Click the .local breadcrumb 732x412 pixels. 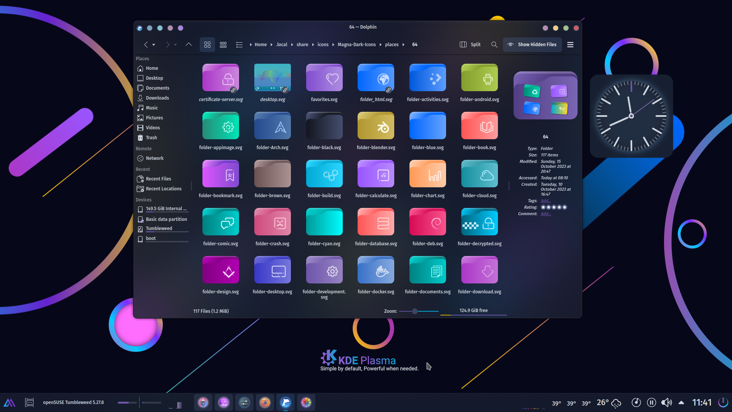click(x=282, y=45)
